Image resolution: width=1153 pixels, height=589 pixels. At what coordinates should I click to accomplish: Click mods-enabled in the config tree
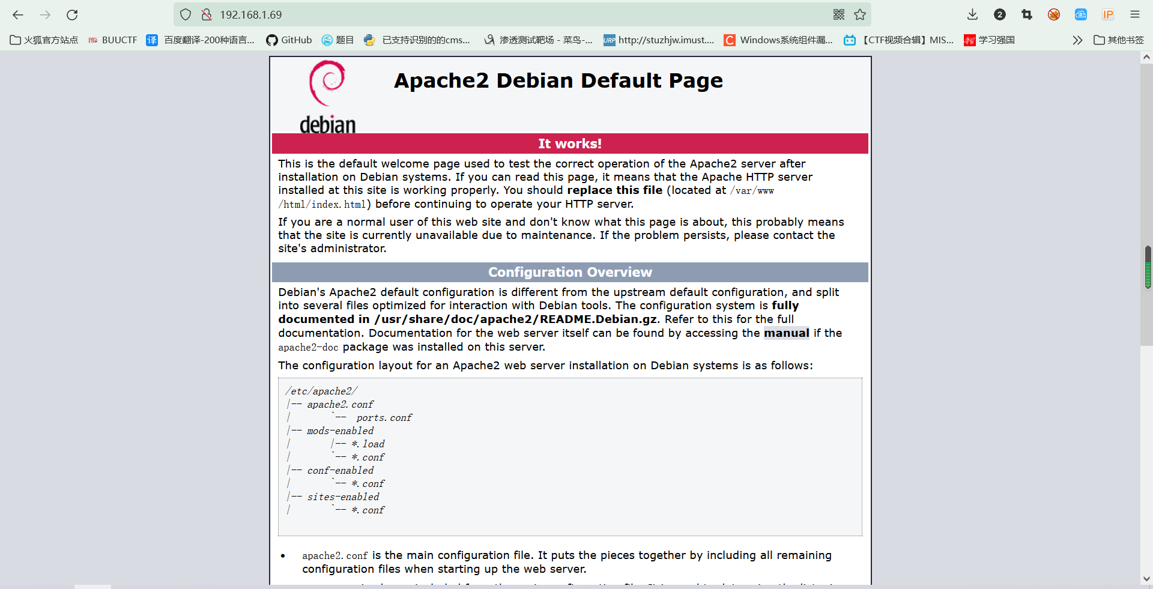pos(340,431)
